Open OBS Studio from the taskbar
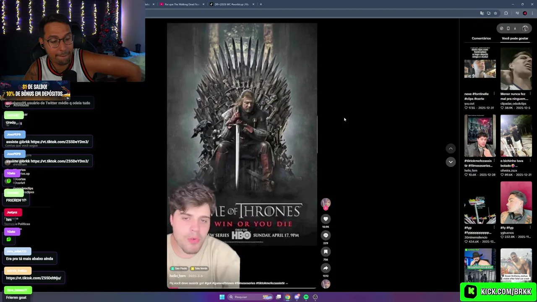Screen dimensions: 537x302 (x=315, y=297)
